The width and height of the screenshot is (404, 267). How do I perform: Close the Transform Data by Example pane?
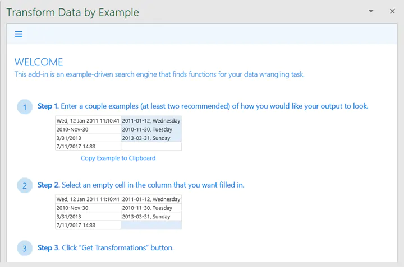click(392, 11)
